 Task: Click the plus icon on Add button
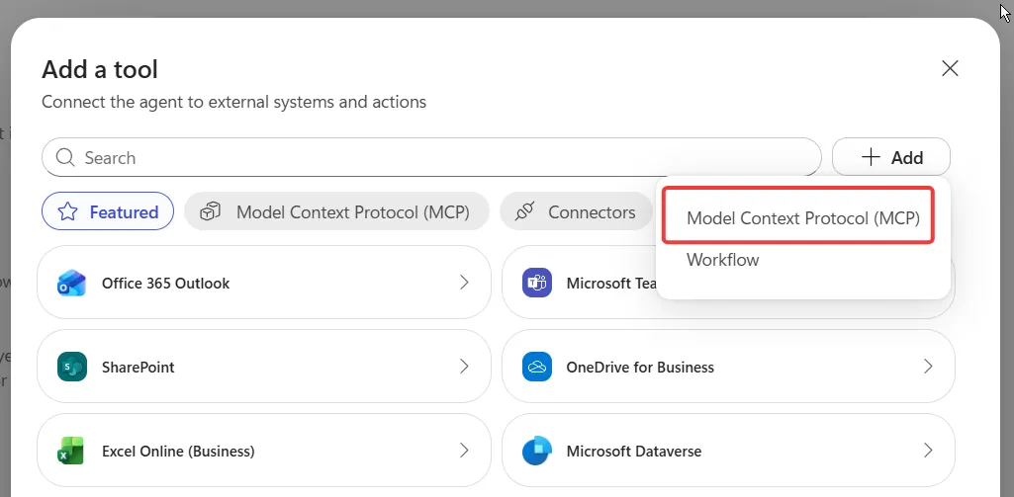coord(872,157)
